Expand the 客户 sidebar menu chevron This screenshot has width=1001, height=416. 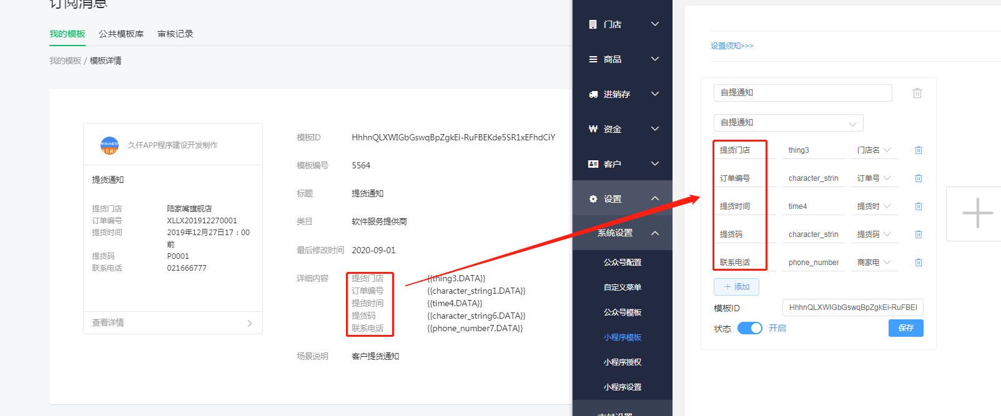coord(655,163)
